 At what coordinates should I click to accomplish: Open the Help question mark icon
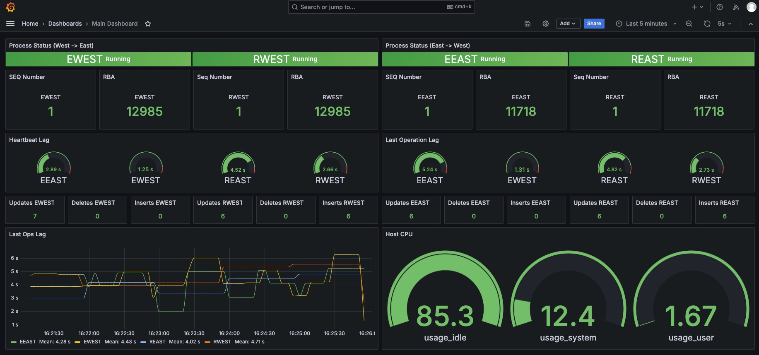coord(720,7)
